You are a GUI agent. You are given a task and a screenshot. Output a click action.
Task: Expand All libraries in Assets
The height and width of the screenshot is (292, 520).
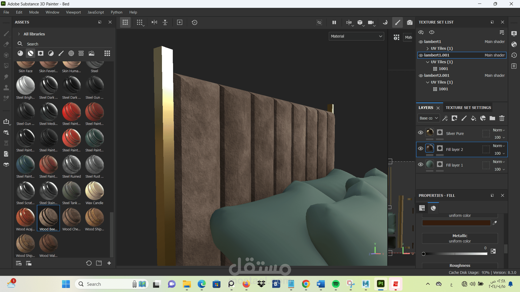point(19,34)
